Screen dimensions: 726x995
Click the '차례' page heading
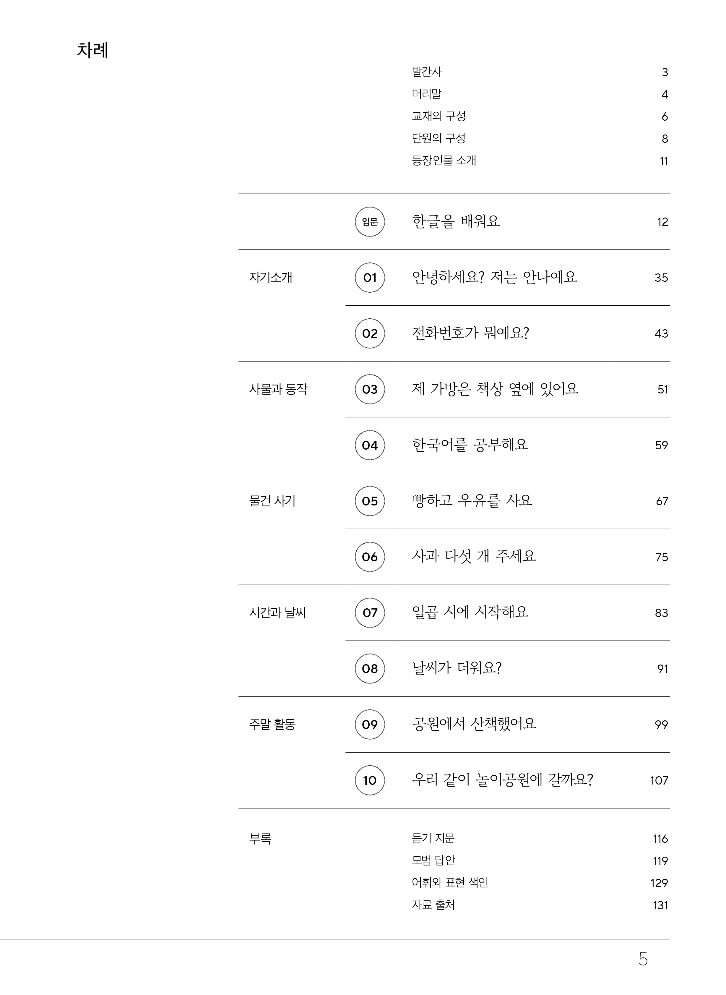[x=92, y=50]
